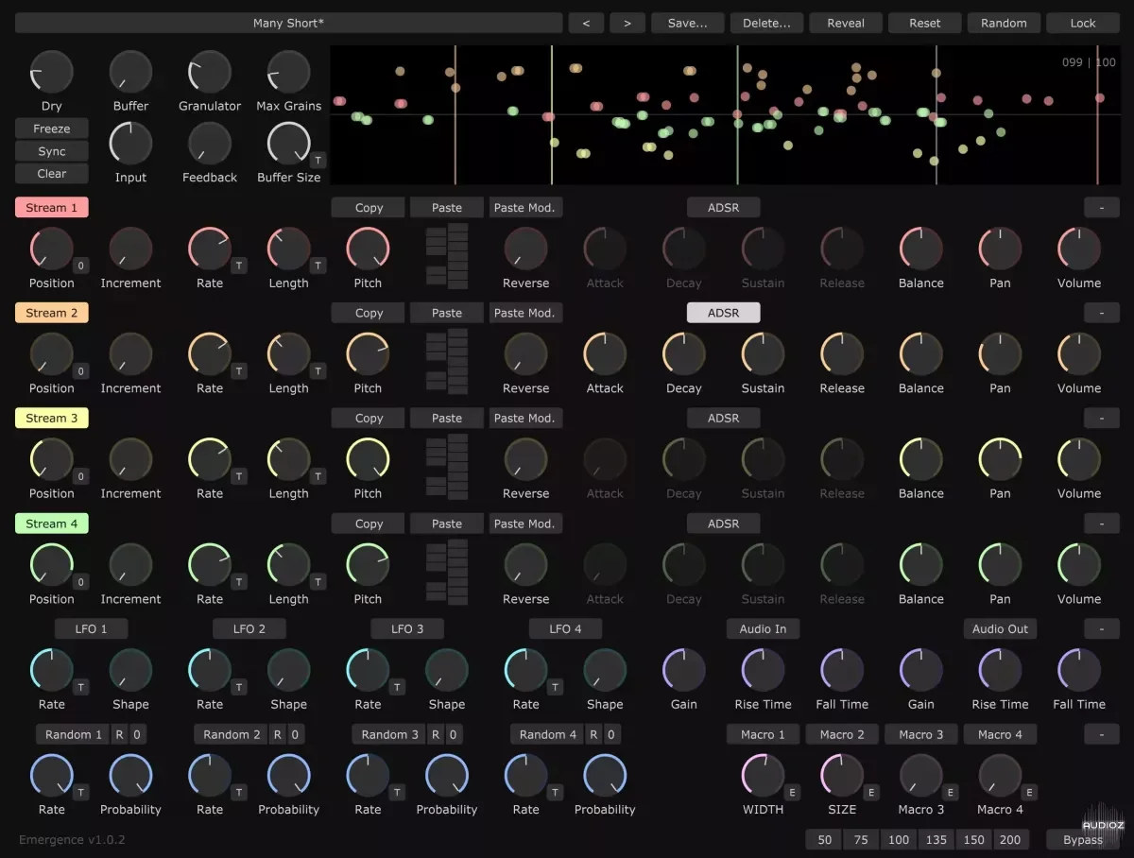1134x858 pixels.
Task: Click the E icon beside WIDTH macro knob
Action: point(793,793)
